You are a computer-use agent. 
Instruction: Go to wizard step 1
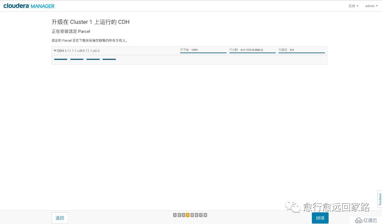coord(175,215)
